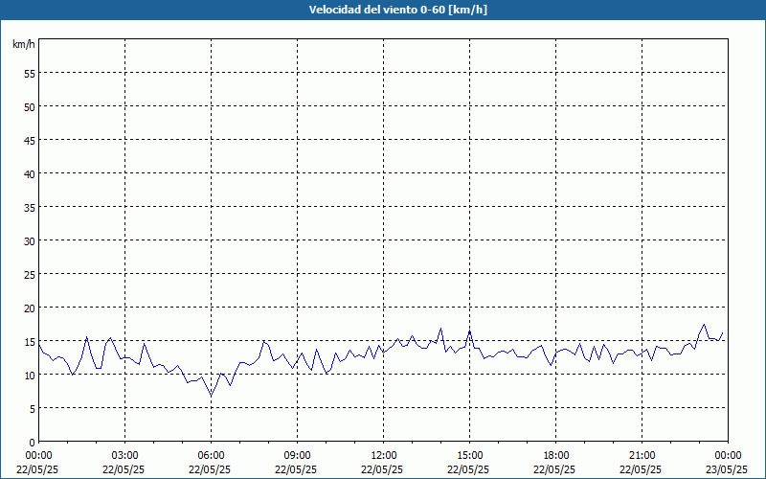The image size is (766, 479).
Task: Click the 55 value on the y-axis
Action: tap(29, 73)
